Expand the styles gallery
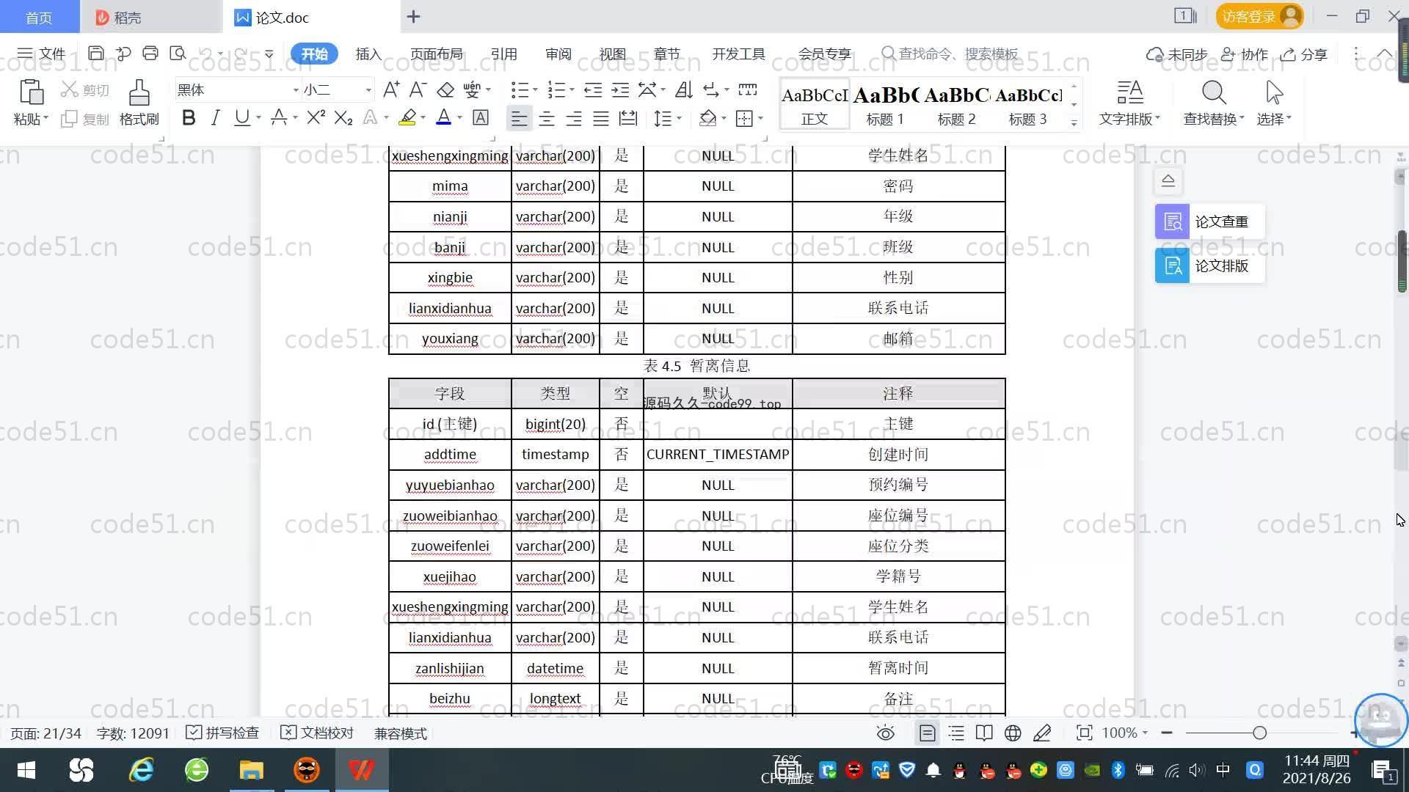Viewport: 1409px width, 792px height. pos(1074,122)
